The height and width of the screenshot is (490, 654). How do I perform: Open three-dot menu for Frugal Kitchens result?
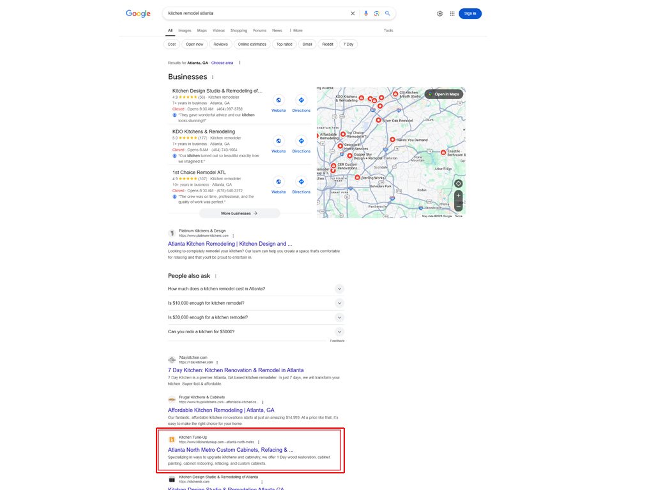(x=262, y=403)
